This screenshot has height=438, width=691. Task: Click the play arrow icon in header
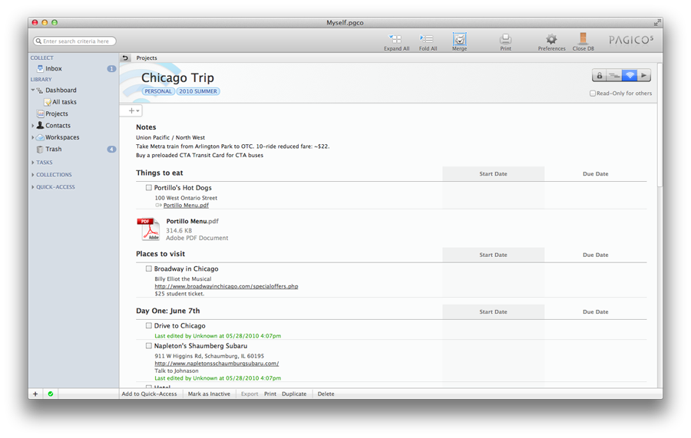click(x=644, y=75)
